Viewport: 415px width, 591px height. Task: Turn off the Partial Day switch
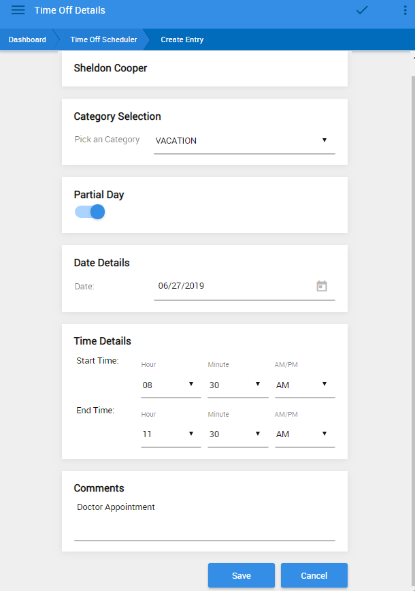point(90,212)
